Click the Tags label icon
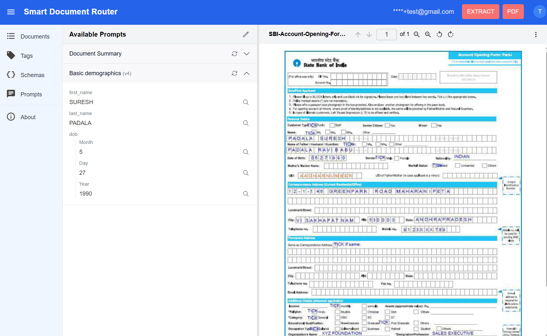 coord(11,55)
